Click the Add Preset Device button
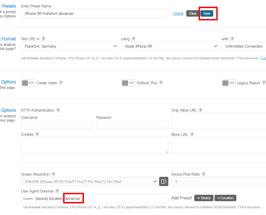This screenshot has width=266, height=215. [204, 198]
